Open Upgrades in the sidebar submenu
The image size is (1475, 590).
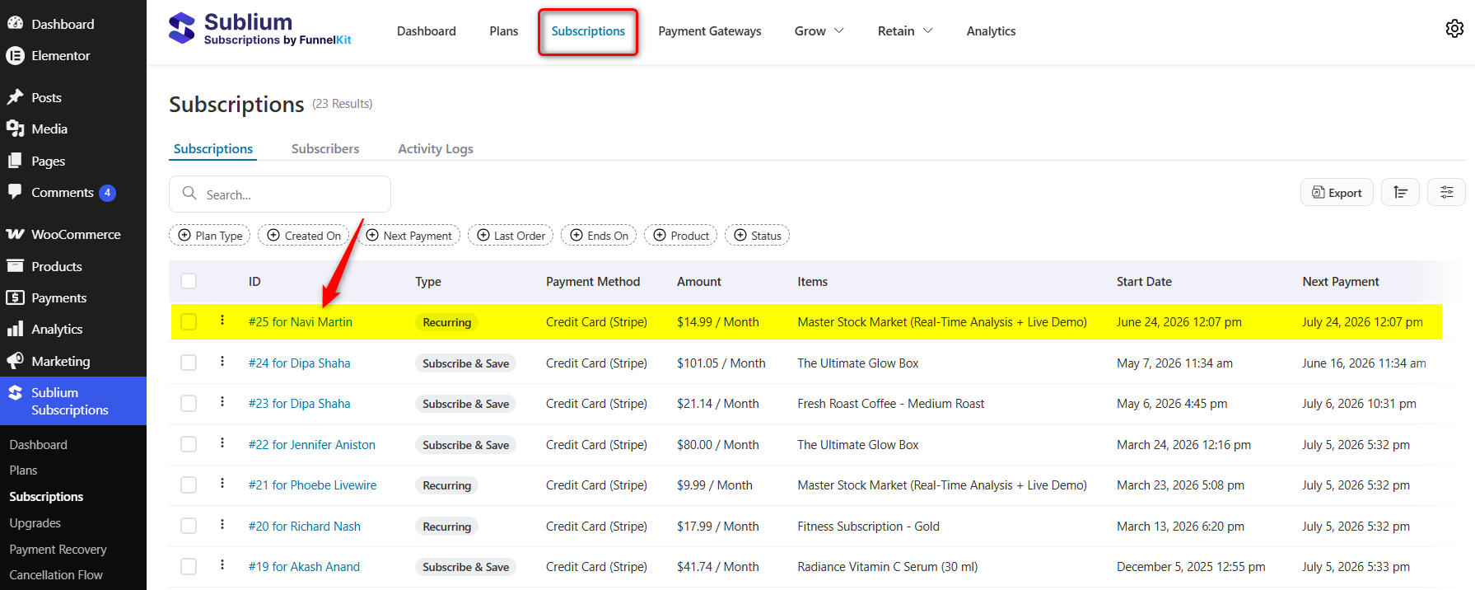pos(35,522)
